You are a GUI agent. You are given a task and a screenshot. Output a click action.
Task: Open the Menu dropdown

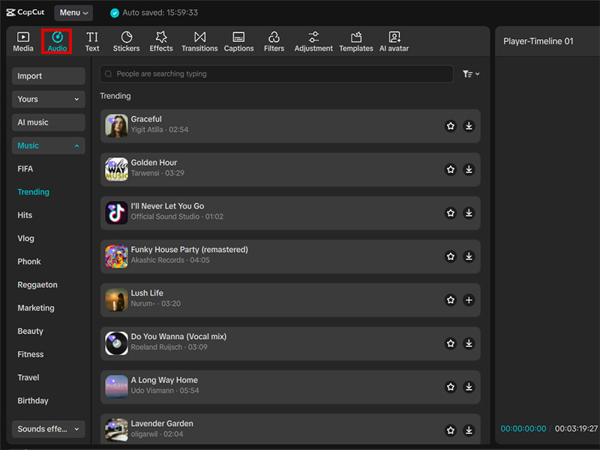(73, 13)
